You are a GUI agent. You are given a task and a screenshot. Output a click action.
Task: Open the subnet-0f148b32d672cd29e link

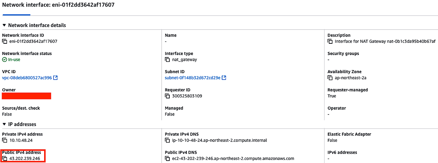coord(193,78)
